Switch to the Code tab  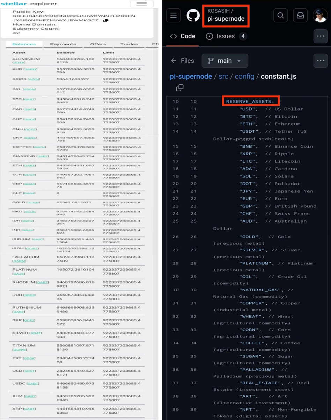click(x=182, y=36)
